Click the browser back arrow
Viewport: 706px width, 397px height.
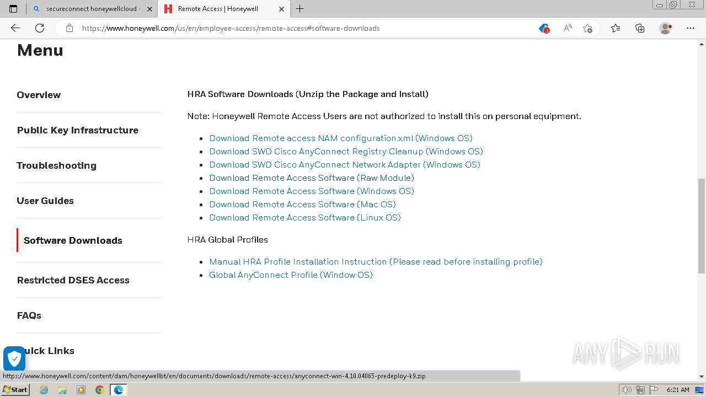(x=15, y=28)
